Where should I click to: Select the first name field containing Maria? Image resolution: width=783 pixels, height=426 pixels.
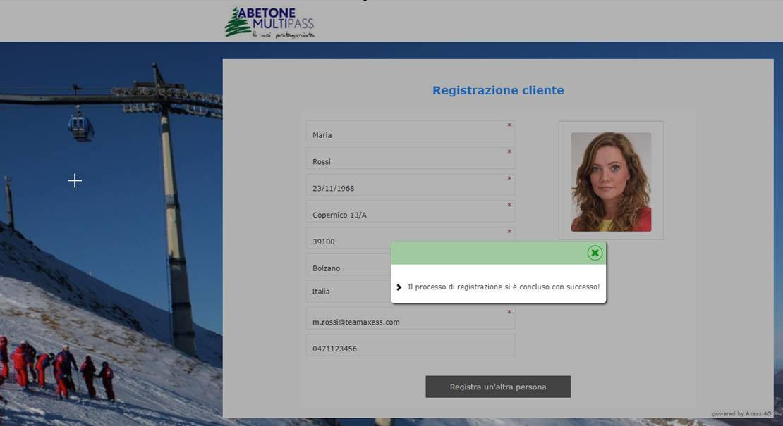pos(410,134)
